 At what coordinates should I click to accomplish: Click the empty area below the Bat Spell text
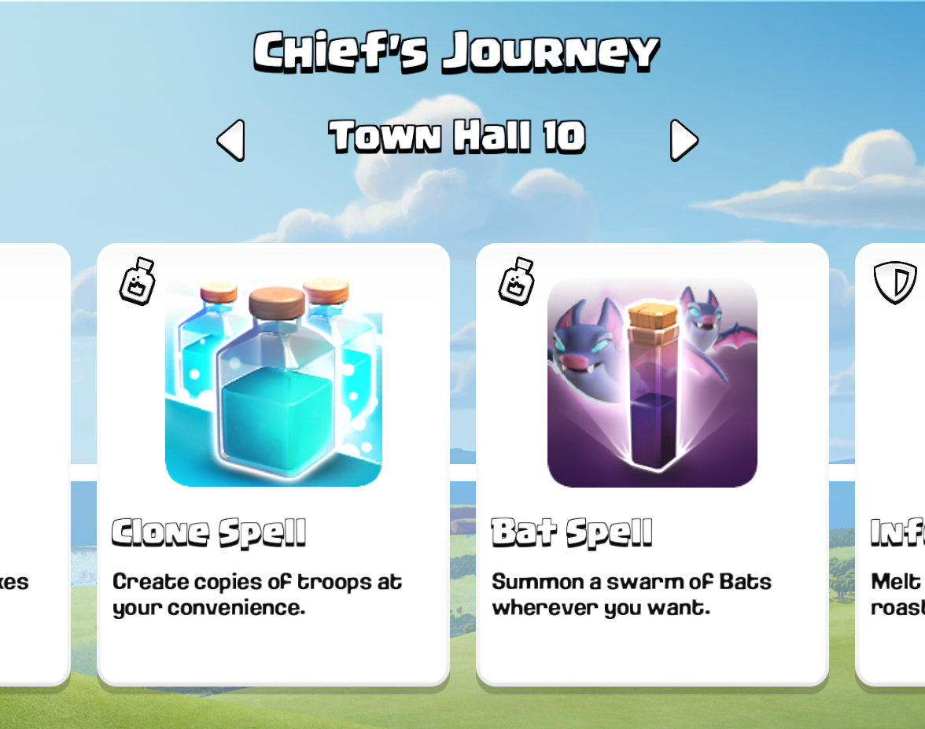point(653,652)
